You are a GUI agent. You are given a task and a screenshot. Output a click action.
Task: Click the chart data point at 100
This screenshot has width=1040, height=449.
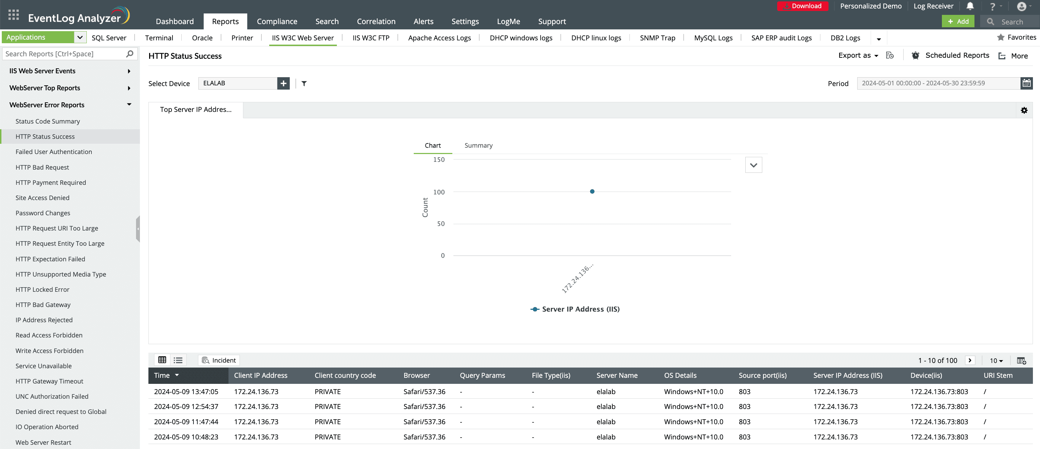pos(592,192)
